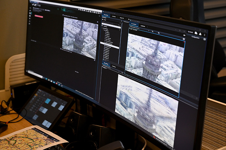Click the camera search field in Vues panel
The height and width of the screenshot is (150, 226).
pos(111,23)
